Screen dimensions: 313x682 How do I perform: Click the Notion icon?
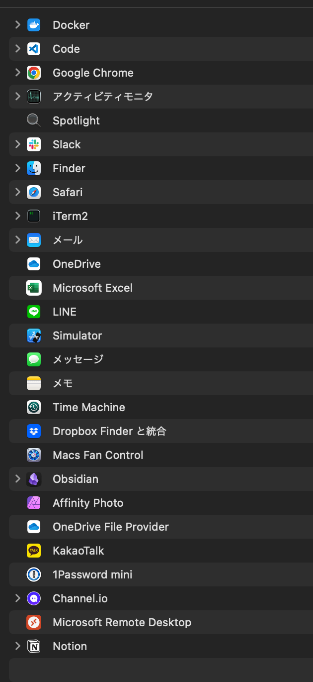tap(34, 646)
